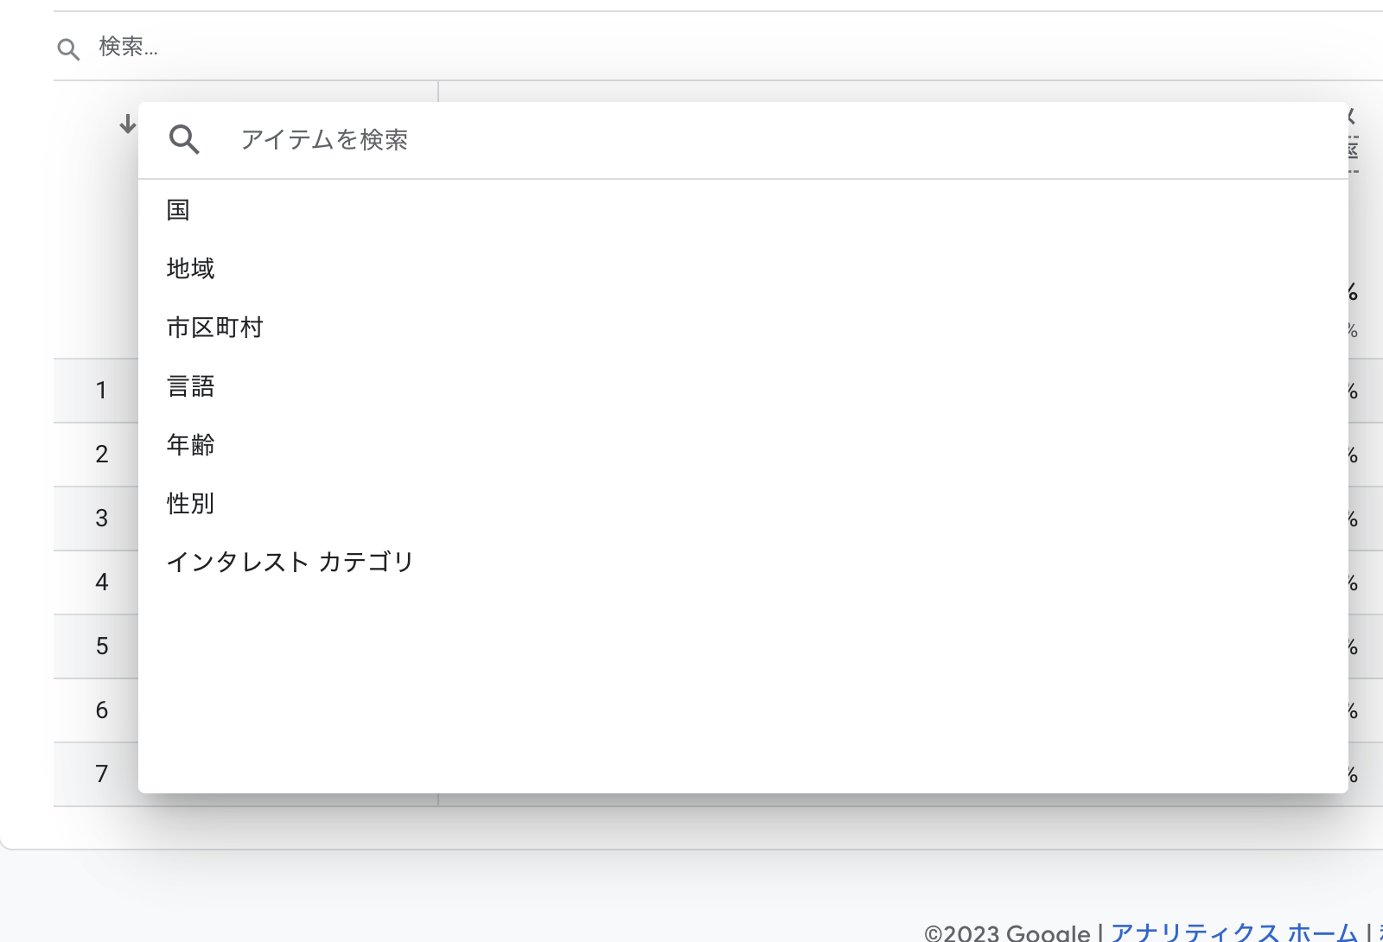Screen dimensions: 1383x942
Task: Click row number 1 in the table
Action: coord(101,391)
